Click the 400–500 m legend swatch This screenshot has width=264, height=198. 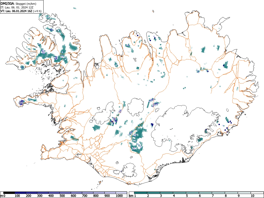click(54, 193)
